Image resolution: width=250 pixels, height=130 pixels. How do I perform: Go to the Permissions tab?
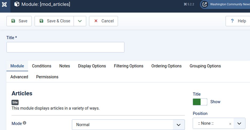(47, 77)
